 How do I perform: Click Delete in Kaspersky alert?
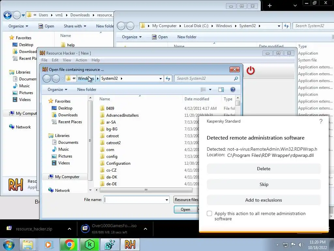click(264, 169)
